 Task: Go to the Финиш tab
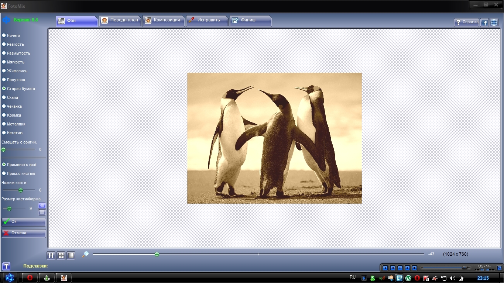point(250,20)
